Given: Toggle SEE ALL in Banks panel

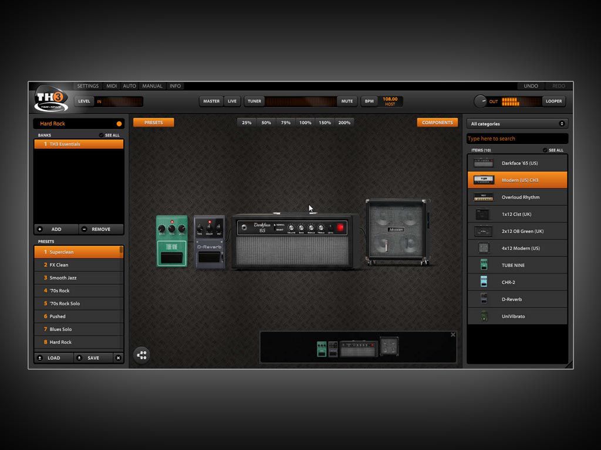Looking at the screenshot, I should (109, 135).
